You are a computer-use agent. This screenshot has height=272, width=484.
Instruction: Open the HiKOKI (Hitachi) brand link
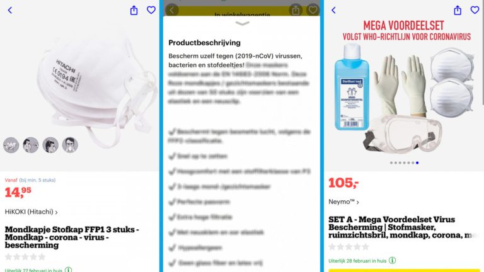(31, 212)
